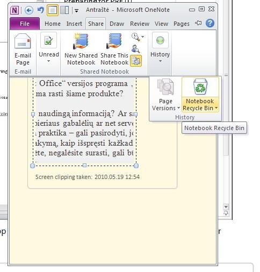Close the OneNote window
Viewport: 260px width, 272px height.
[212, 9]
